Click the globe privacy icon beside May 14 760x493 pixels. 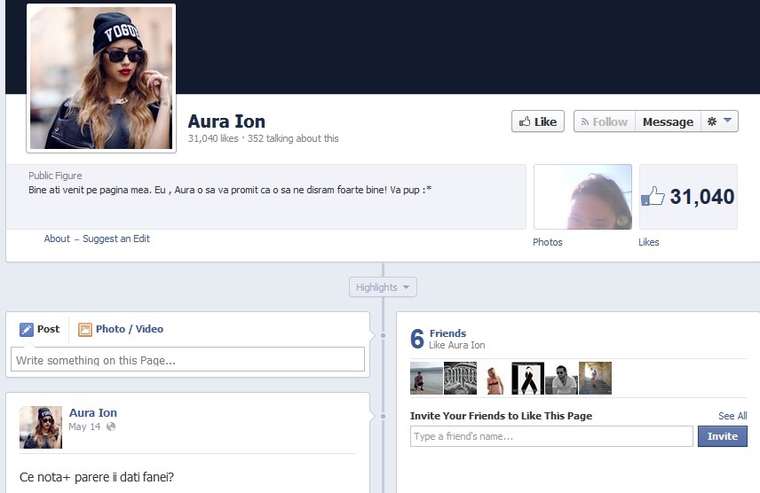pos(111,426)
